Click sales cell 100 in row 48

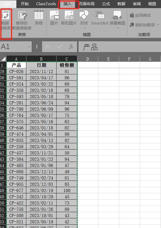click(67, 190)
